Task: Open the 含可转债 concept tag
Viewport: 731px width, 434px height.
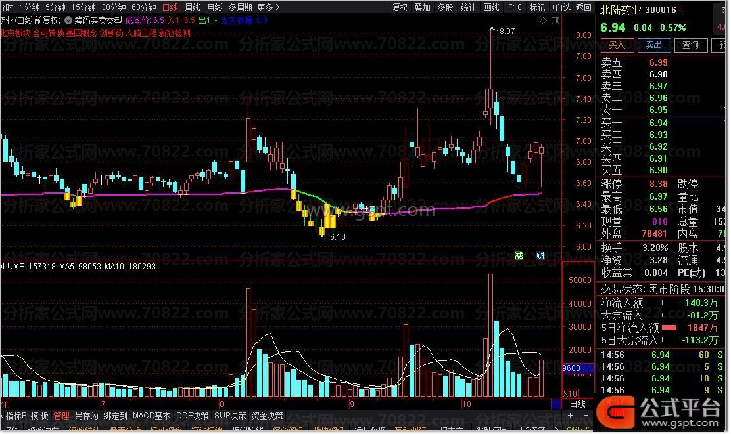Action: click(x=49, y=33)
